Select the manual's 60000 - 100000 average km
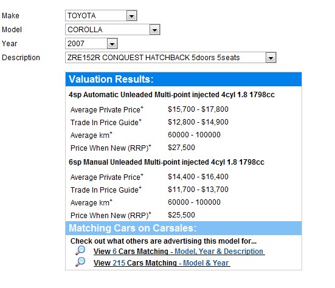 tap(194, 202)
